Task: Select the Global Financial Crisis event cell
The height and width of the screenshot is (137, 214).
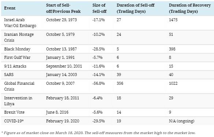Action: click(19, 86)
